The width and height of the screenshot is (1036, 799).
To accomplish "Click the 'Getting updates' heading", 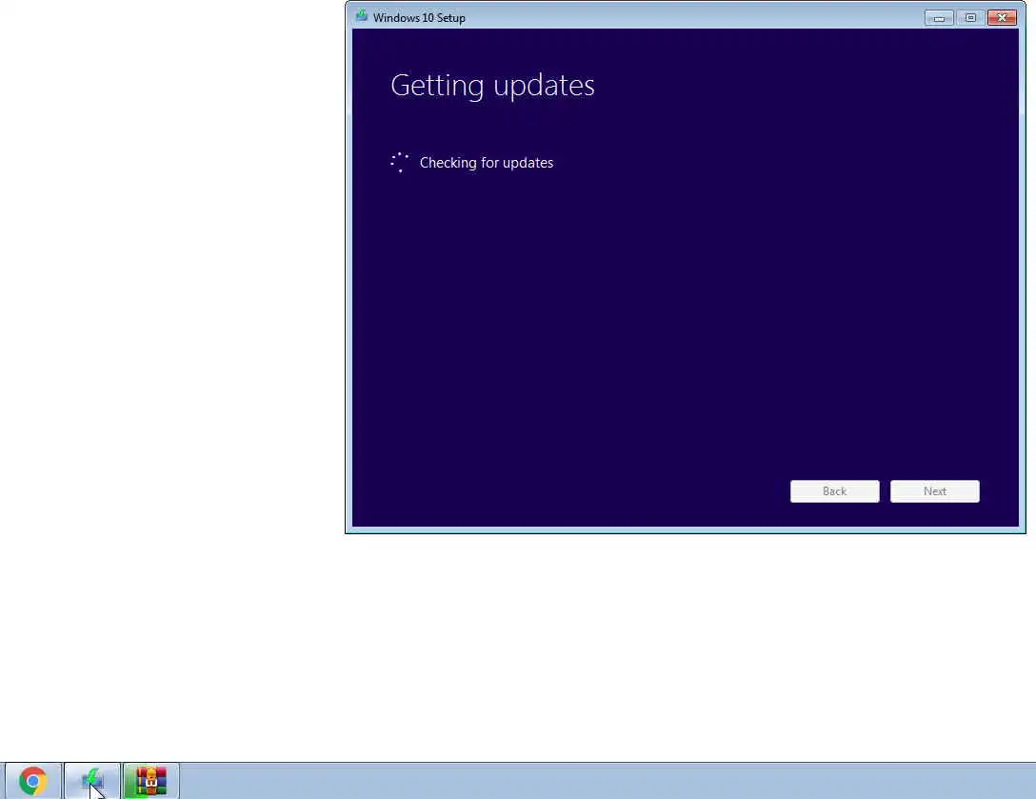I will click(x=493, y=86).
